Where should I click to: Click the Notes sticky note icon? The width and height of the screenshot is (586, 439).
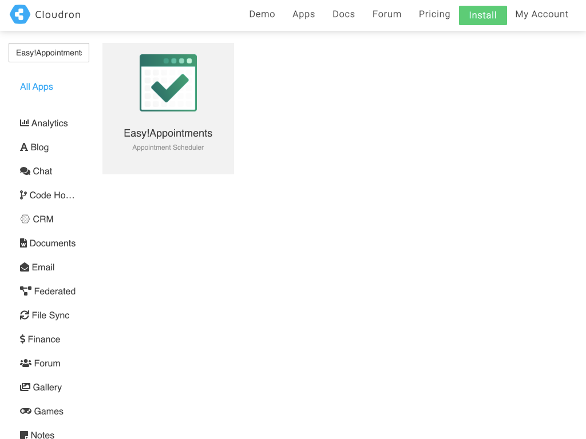24,435
